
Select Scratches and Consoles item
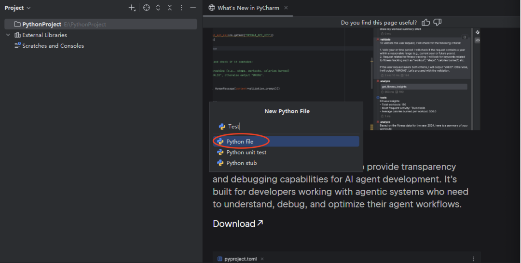53,46
